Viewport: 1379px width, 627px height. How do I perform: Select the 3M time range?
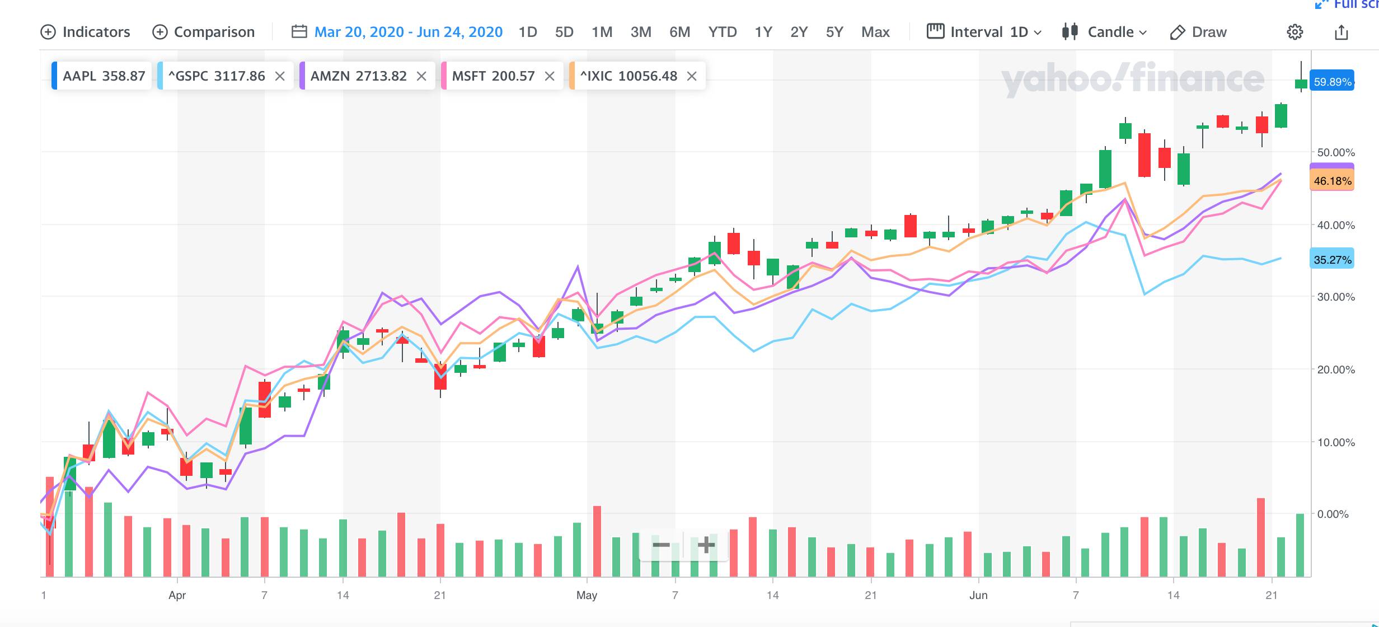pyautogui.click(x=641, y=32)
